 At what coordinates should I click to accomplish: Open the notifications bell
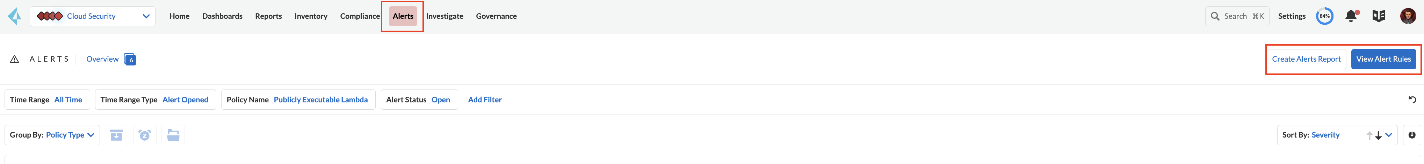click(1351, 16)
